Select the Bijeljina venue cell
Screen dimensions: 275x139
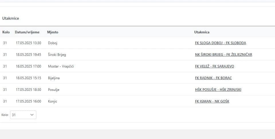point(54,78)
